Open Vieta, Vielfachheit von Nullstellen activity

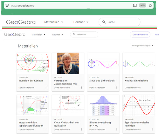pos(67,124)
